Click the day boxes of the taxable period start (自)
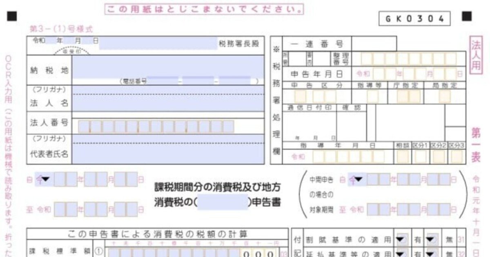Image resolution: width=490 pixels, height=257 pixels. (126, 179)
